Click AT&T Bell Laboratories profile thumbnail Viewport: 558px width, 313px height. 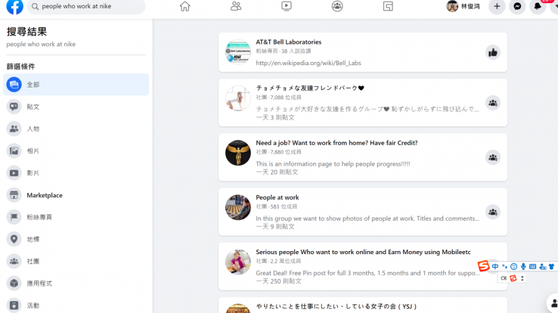(x=238, y=52)
